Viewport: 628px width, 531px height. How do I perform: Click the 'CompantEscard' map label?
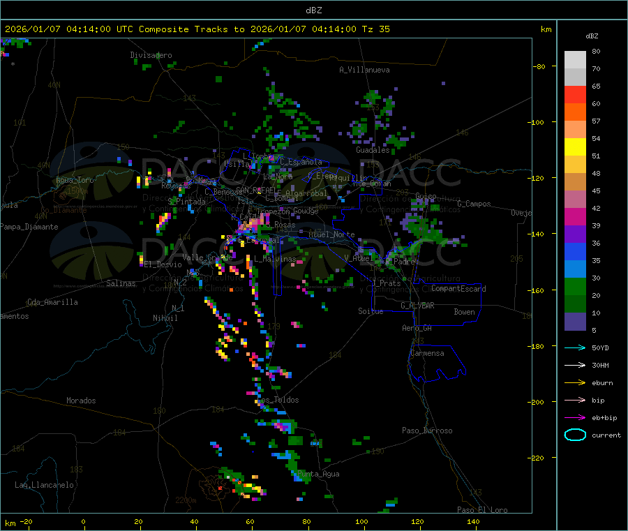pos(458,289)
